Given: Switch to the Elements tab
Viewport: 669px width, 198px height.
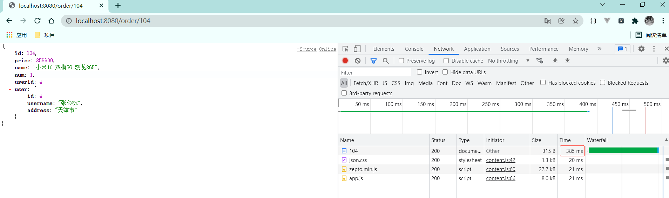Looking at the screenshot, I should [x=384, y=49].
